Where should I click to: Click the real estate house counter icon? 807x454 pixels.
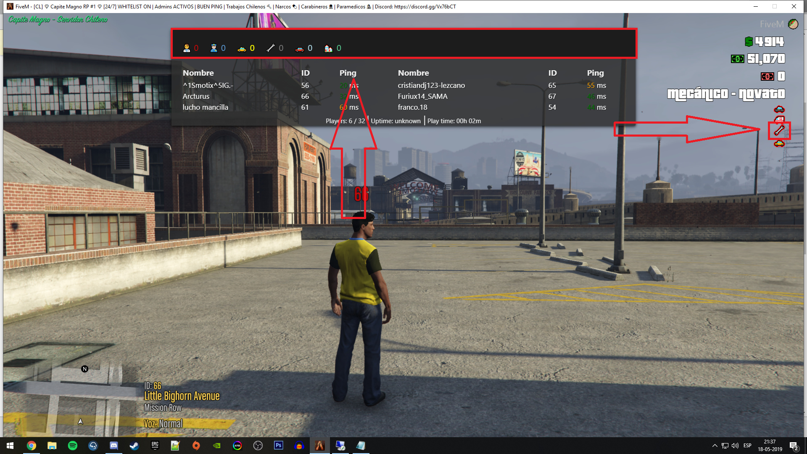click(x=328, y=48)
